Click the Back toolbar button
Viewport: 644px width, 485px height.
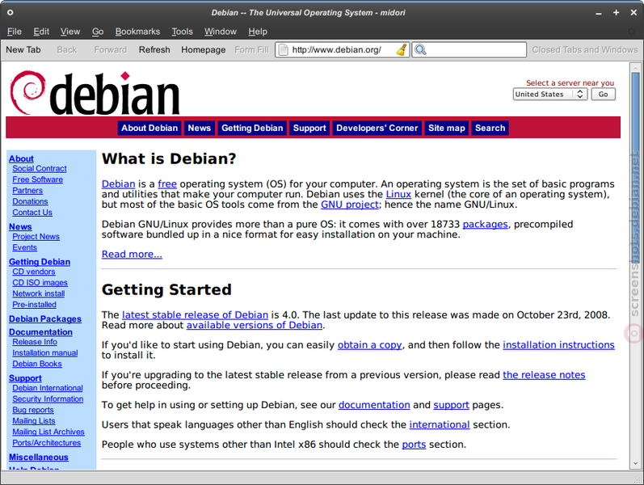(x=67, y=50)
